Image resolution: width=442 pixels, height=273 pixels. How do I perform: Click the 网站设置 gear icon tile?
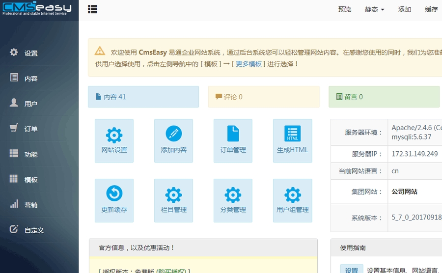(x=114, y=140)
